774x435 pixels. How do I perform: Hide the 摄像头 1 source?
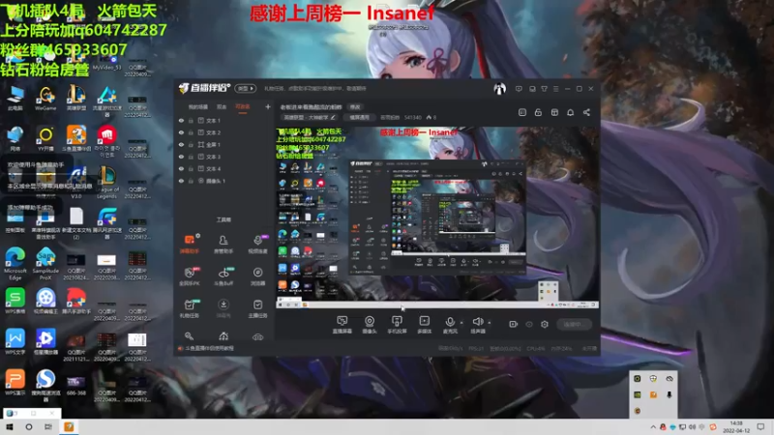[181, 181]
